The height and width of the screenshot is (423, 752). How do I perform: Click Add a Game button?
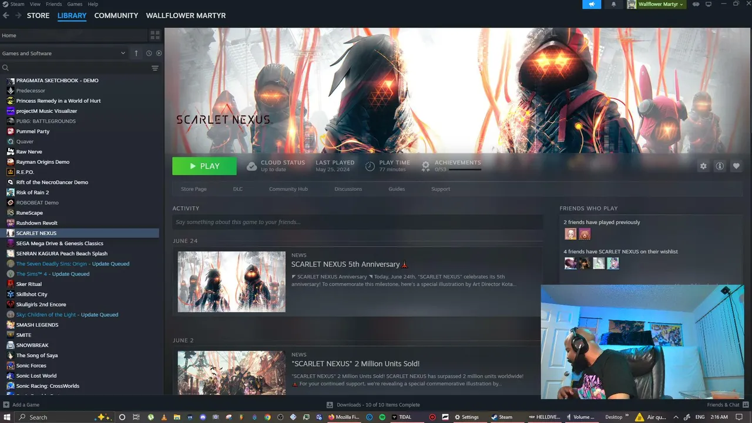point(21,405)
